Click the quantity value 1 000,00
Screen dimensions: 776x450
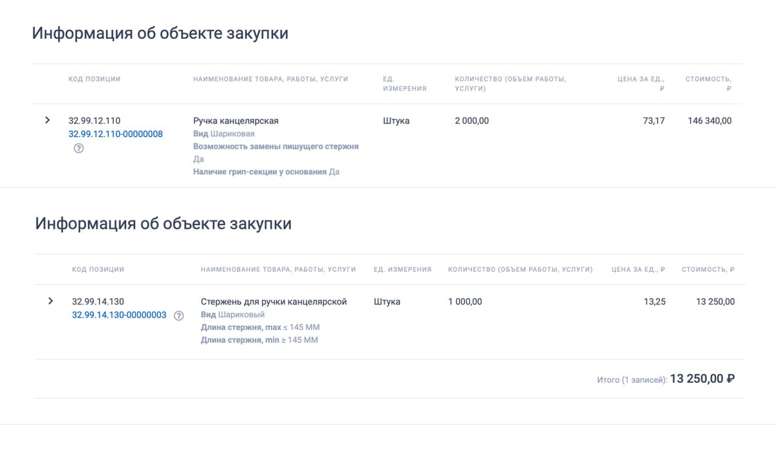pyautogui.click(x=465, y=302)
